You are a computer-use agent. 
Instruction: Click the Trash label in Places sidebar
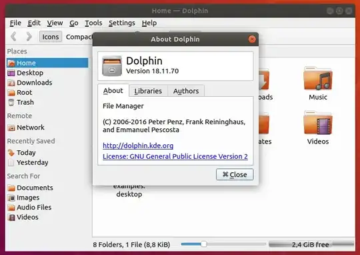[x=25, y=102]
